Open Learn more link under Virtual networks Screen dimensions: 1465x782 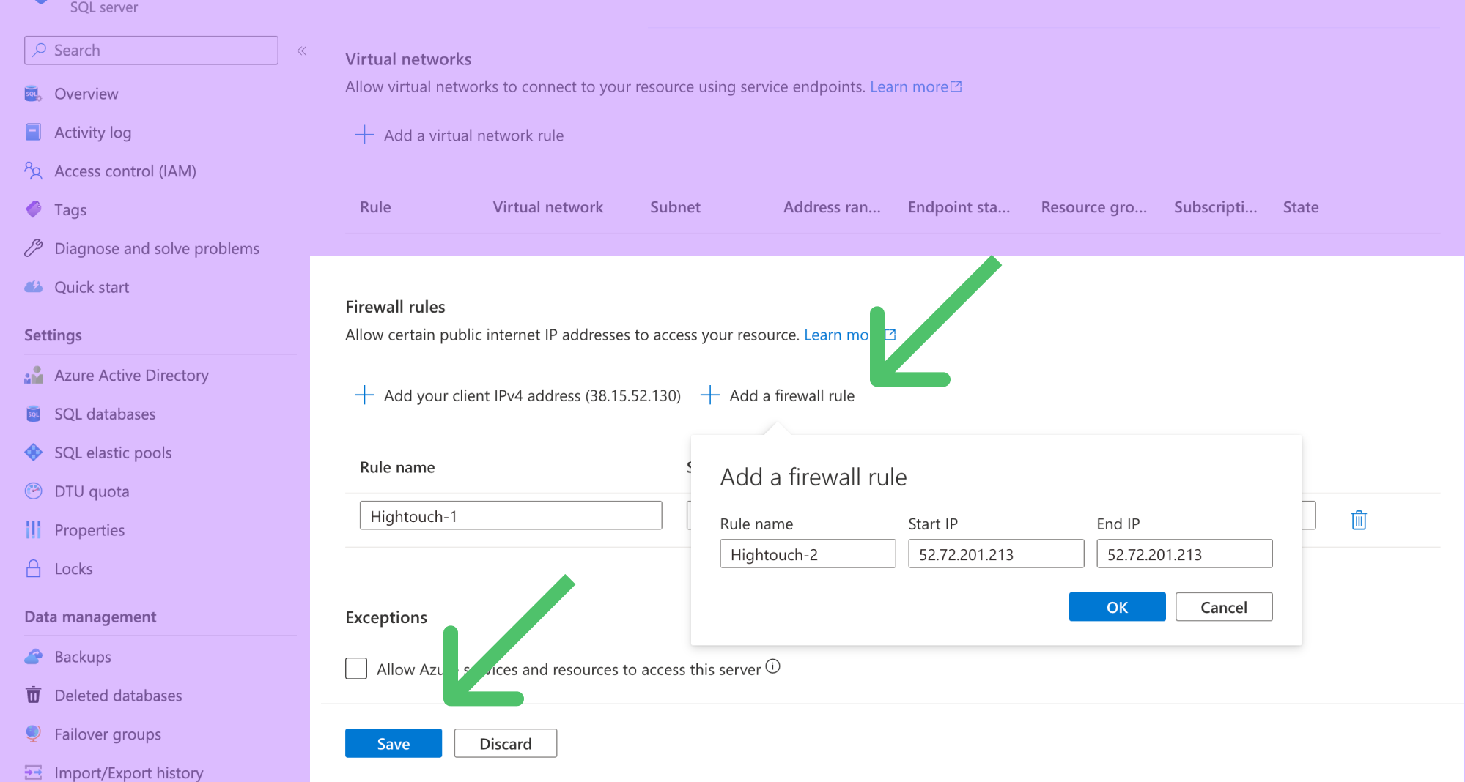[x=915, y=86]
